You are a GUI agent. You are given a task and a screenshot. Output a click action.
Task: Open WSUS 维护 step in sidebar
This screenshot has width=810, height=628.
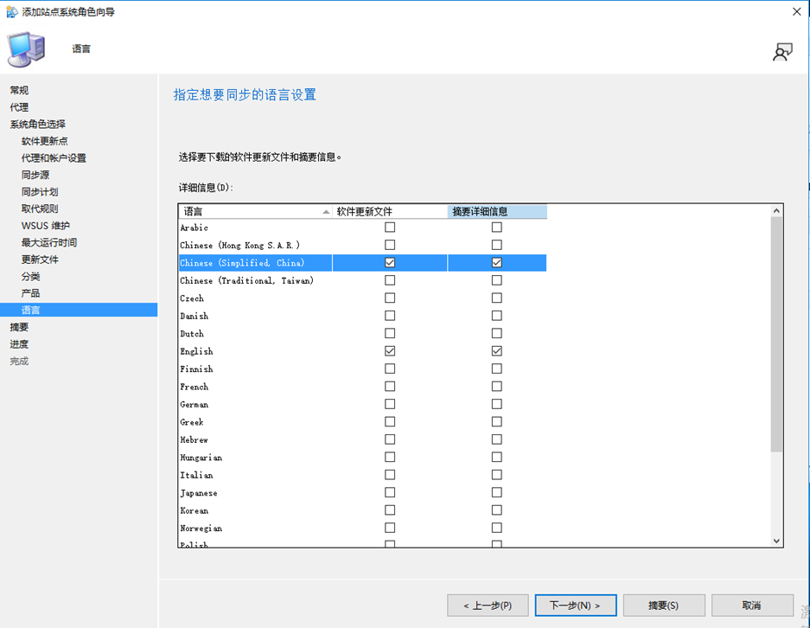pos(46,226)
